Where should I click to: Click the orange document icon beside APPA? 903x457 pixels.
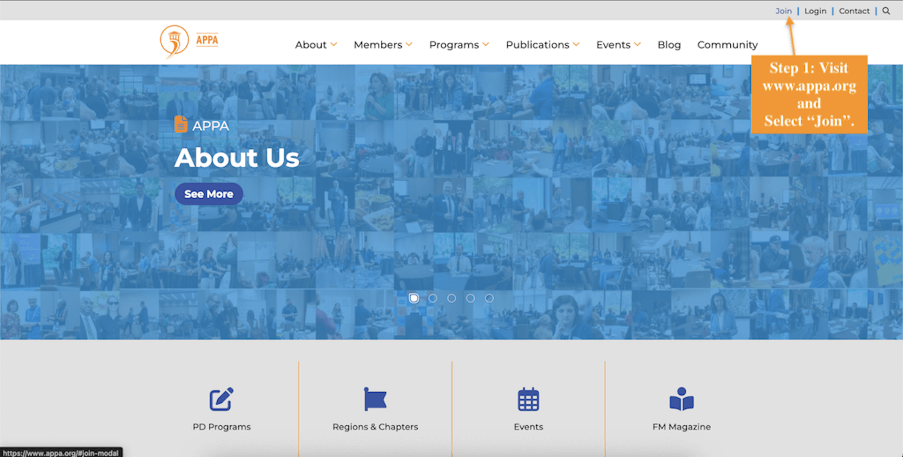coord(181,124)
